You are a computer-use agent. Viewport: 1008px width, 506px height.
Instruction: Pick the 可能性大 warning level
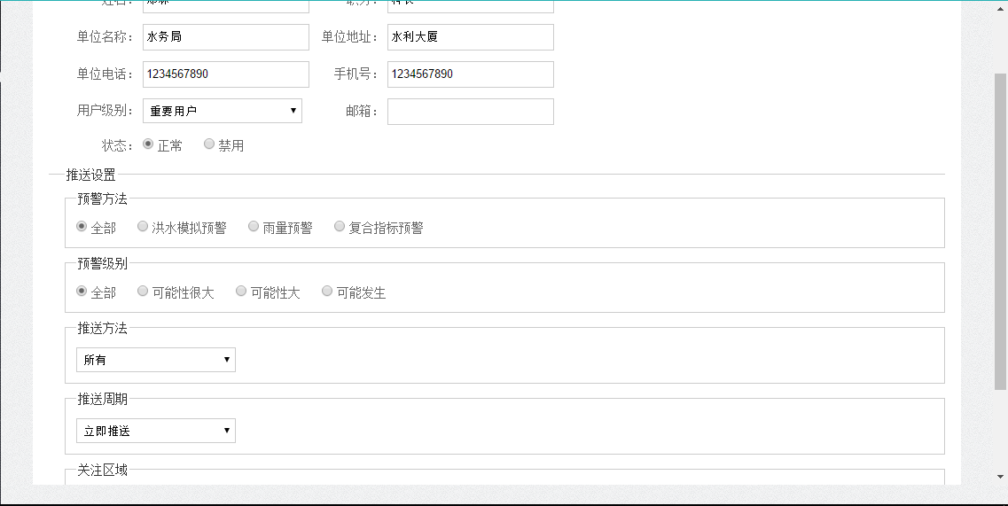[241, 292]
